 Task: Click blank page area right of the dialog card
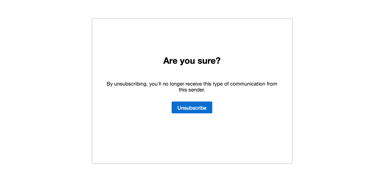tap(340, 91)
